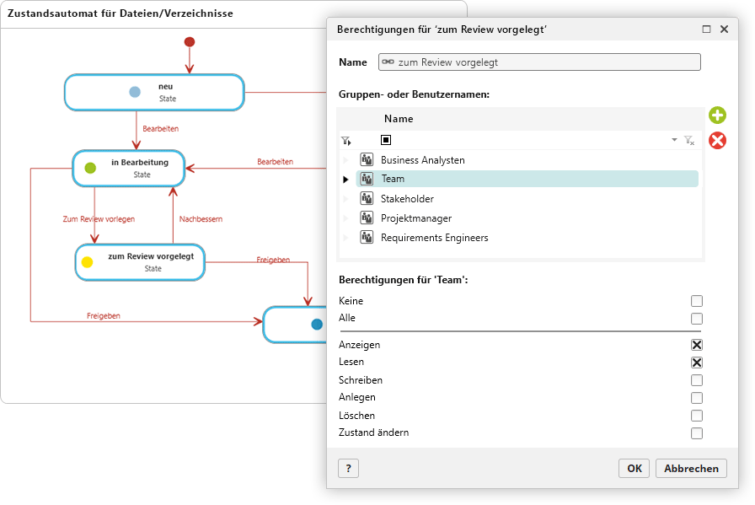The image size is (755, 505).
Task: Enable the 'Löschen' permission
Action: (x=696, y=416)
